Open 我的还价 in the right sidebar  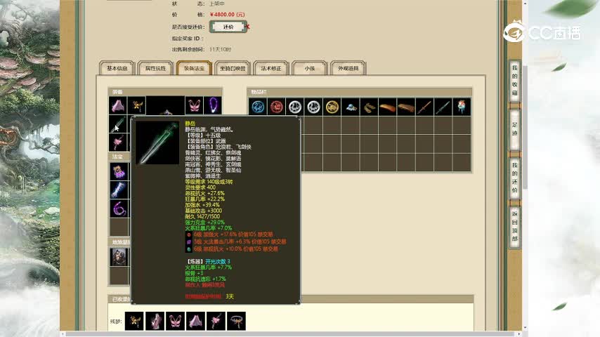point(515,178)
